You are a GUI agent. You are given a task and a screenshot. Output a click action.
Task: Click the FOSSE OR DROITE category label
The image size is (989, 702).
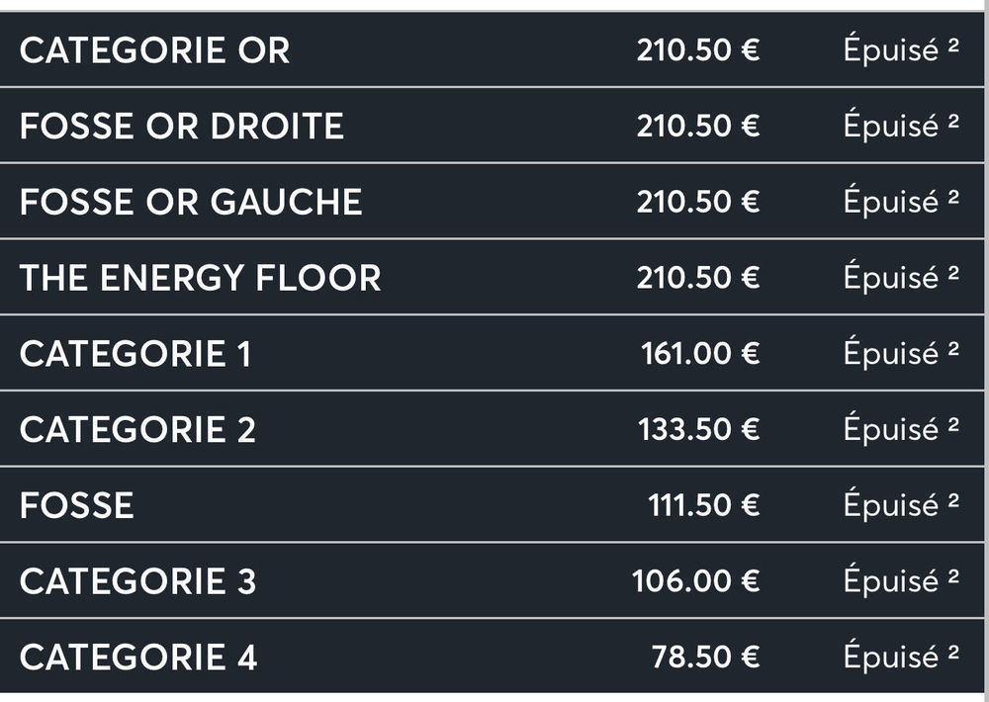pyautogui.click(x=182, y=126)
